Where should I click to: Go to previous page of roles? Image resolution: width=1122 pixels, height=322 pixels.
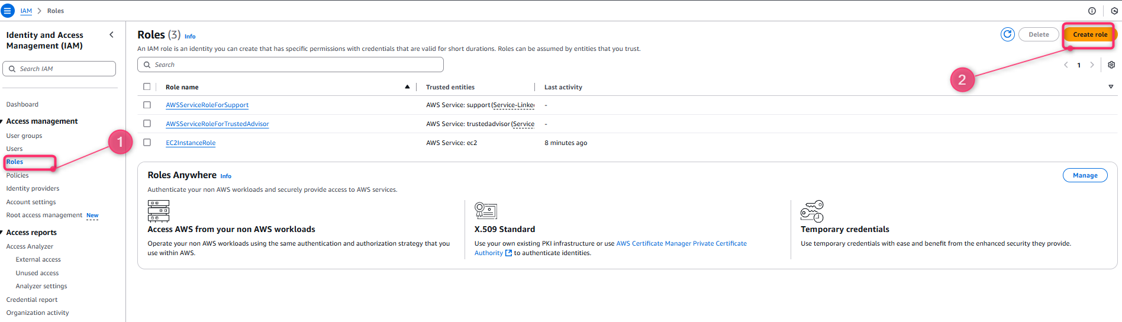coord(1066,65)
